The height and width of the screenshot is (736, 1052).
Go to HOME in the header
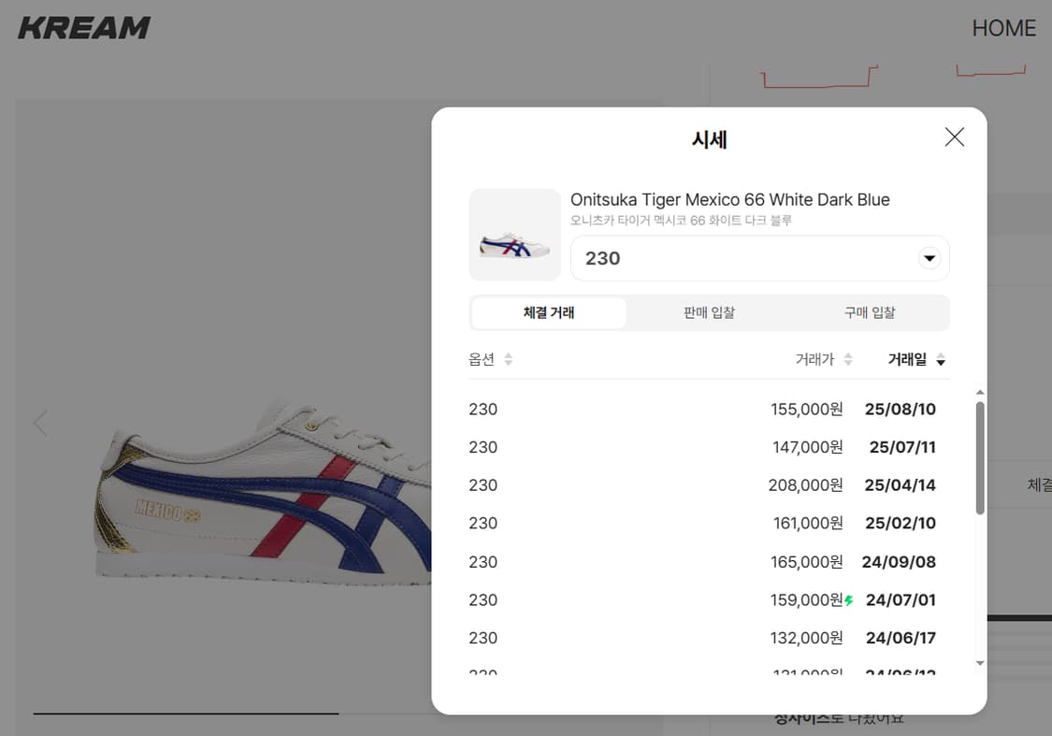(1003, 28)
